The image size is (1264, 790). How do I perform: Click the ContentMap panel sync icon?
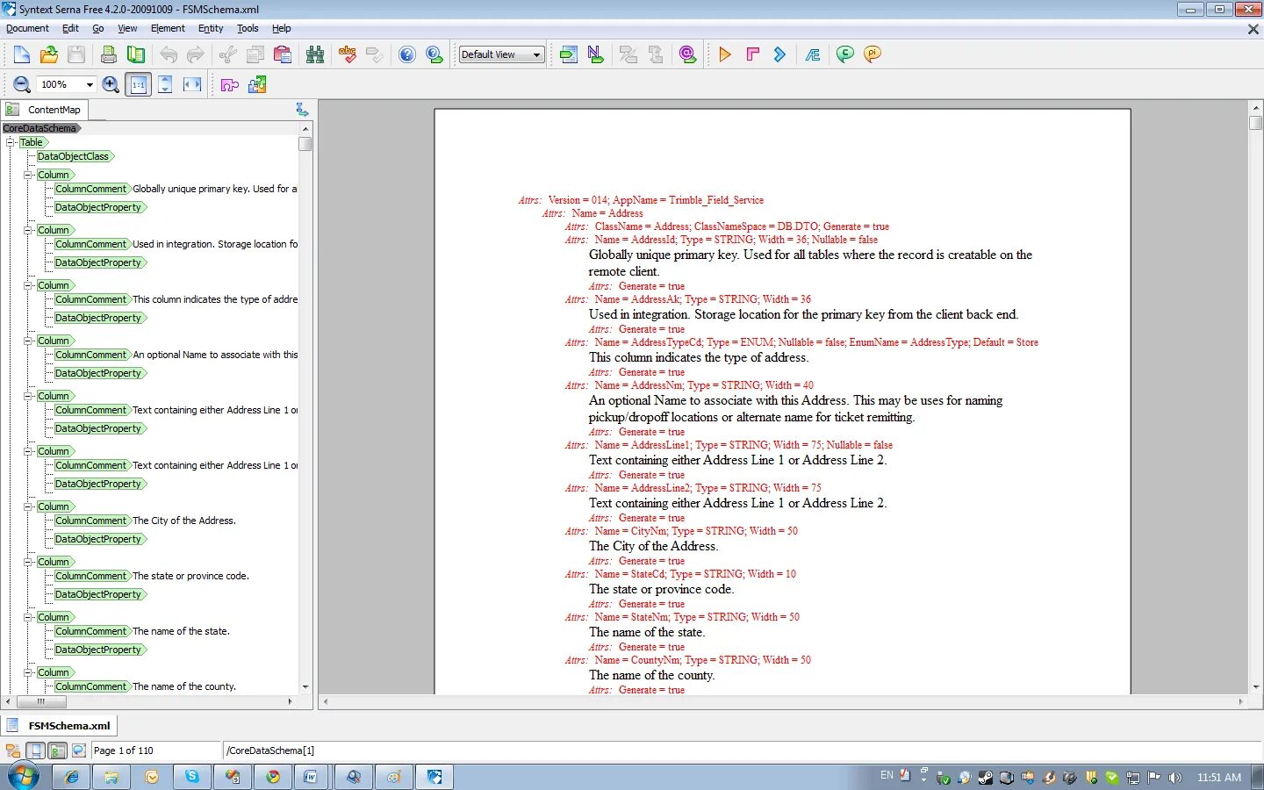coord(302,110)
